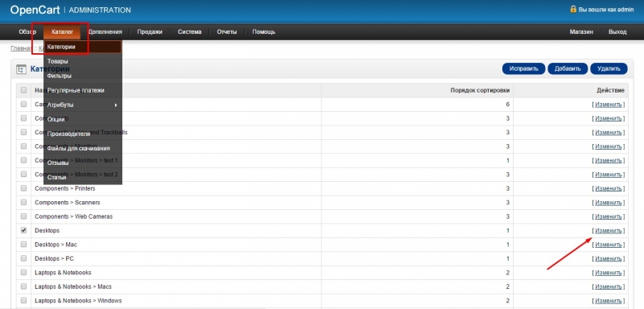
Task: Click the Добавить button
Action: pos(568,68)
